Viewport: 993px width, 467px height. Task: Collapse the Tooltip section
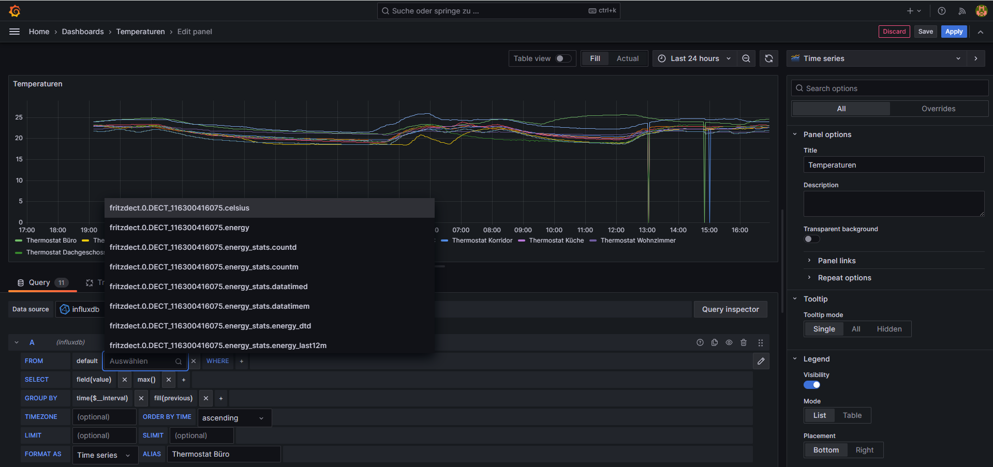(795, 299)
